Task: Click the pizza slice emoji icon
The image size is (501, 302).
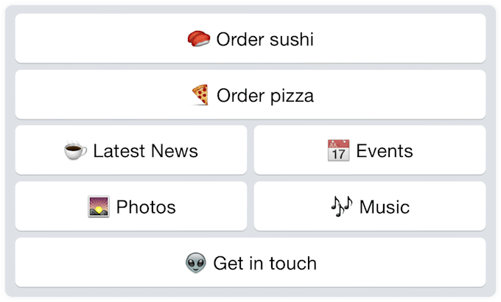Action: [x=200, y=95]
